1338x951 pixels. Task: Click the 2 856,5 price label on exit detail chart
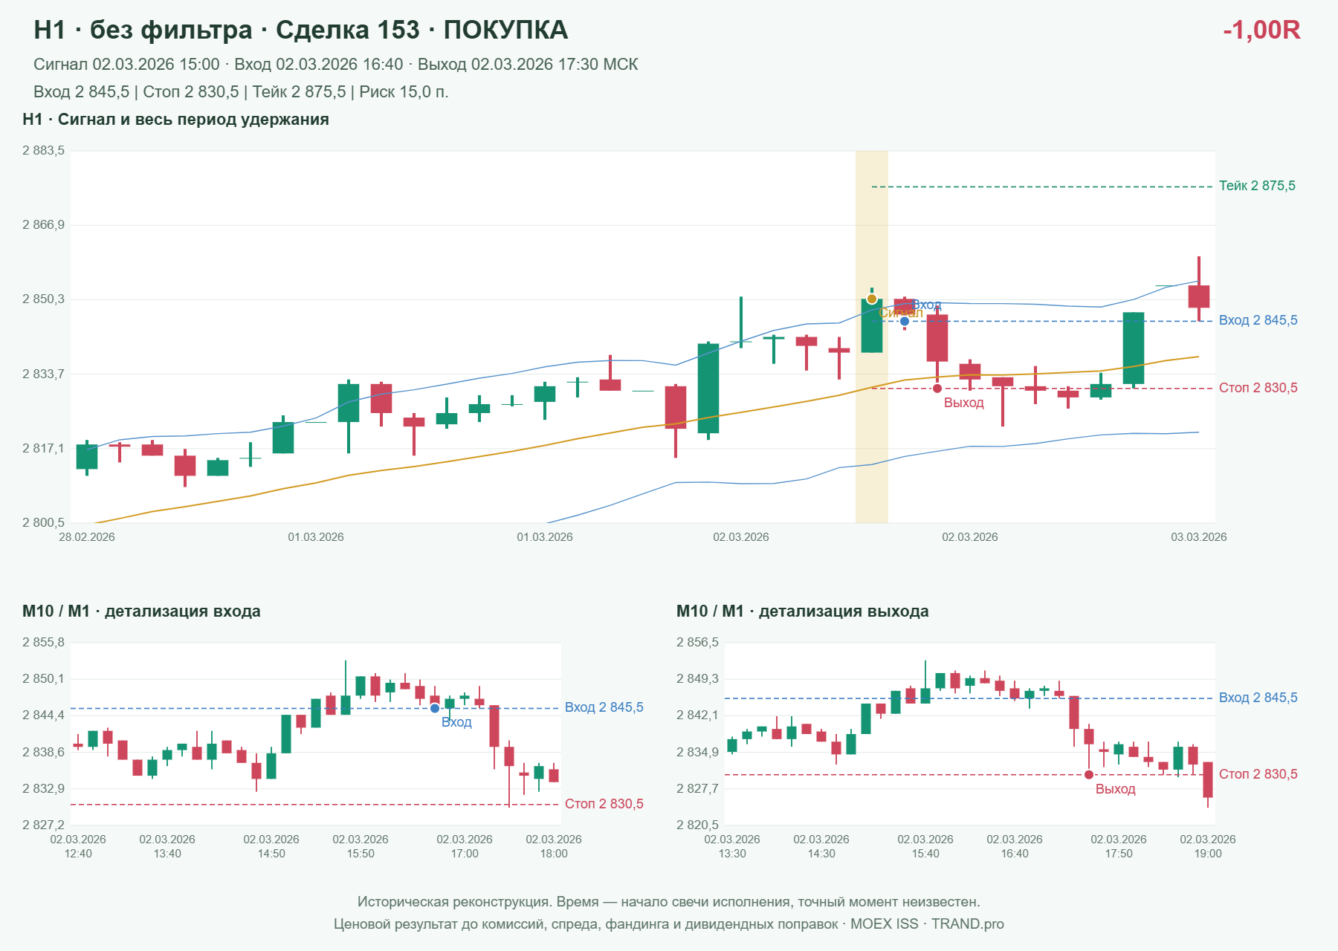pyautogui.click(x=697, y=643)
